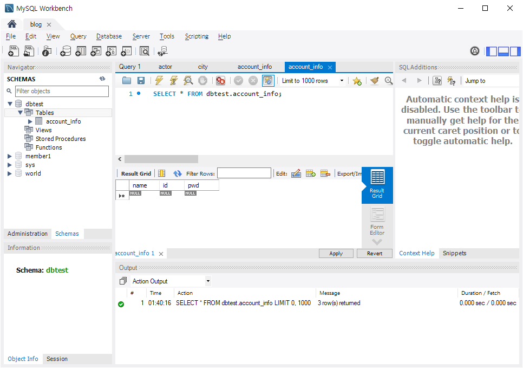523x368 pixels.
Task: Open a script file in editor
Action: [126, 80]
